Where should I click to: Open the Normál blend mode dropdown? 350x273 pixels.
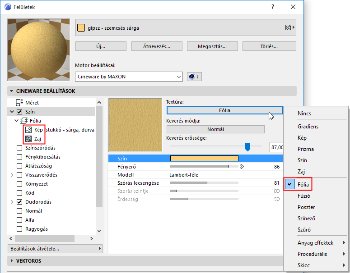tap(215, 129)
